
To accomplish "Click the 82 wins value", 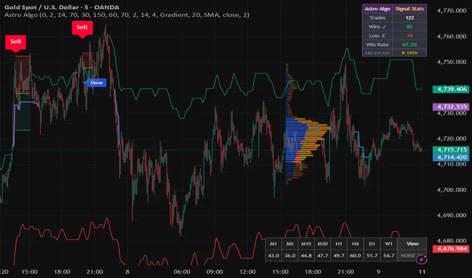I will click(409, 27).
